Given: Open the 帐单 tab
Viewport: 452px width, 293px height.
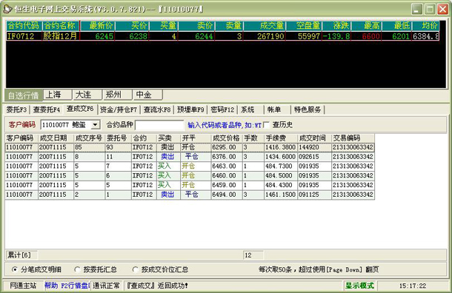Looking at the screenshot, I should (x=274, y=110).
